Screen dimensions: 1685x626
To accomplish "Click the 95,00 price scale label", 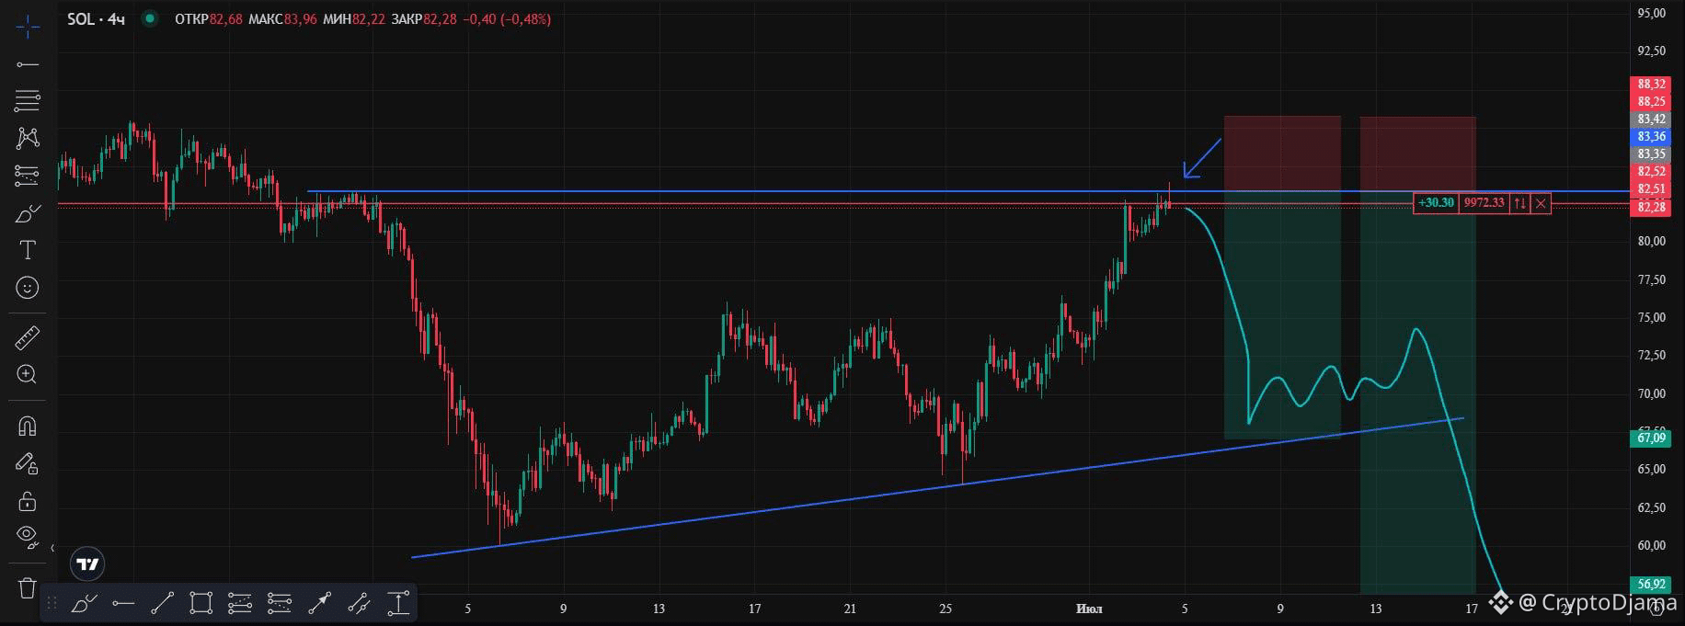I will [1651, 14].
